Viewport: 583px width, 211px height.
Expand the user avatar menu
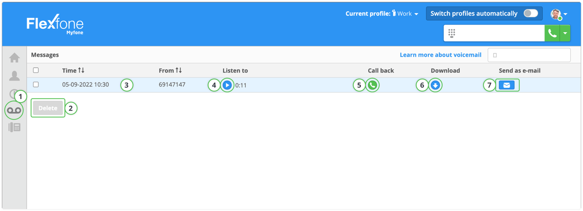click(x=559, y=14)
